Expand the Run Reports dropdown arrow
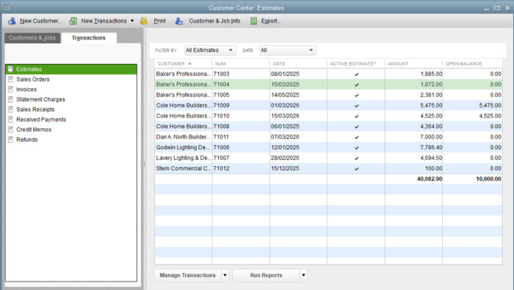Viewport: 514px width, 290px height. (303, 275)
